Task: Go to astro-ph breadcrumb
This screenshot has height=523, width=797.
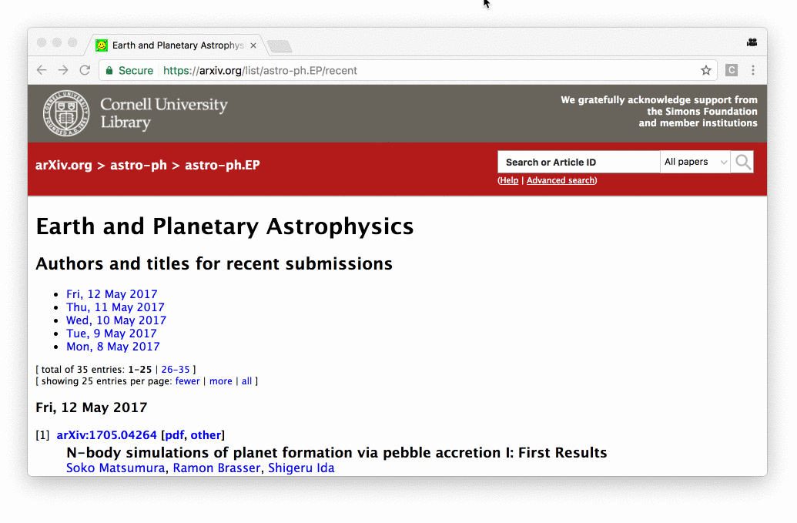Action: coord(139,165)
